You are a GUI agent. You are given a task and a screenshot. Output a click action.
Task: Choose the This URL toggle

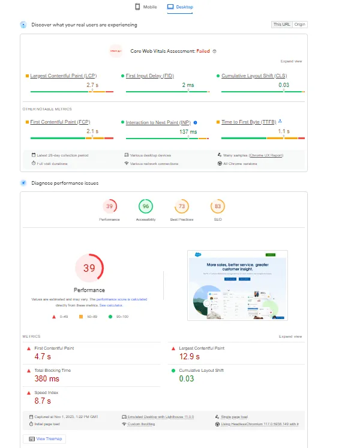[x=281, y=25]
